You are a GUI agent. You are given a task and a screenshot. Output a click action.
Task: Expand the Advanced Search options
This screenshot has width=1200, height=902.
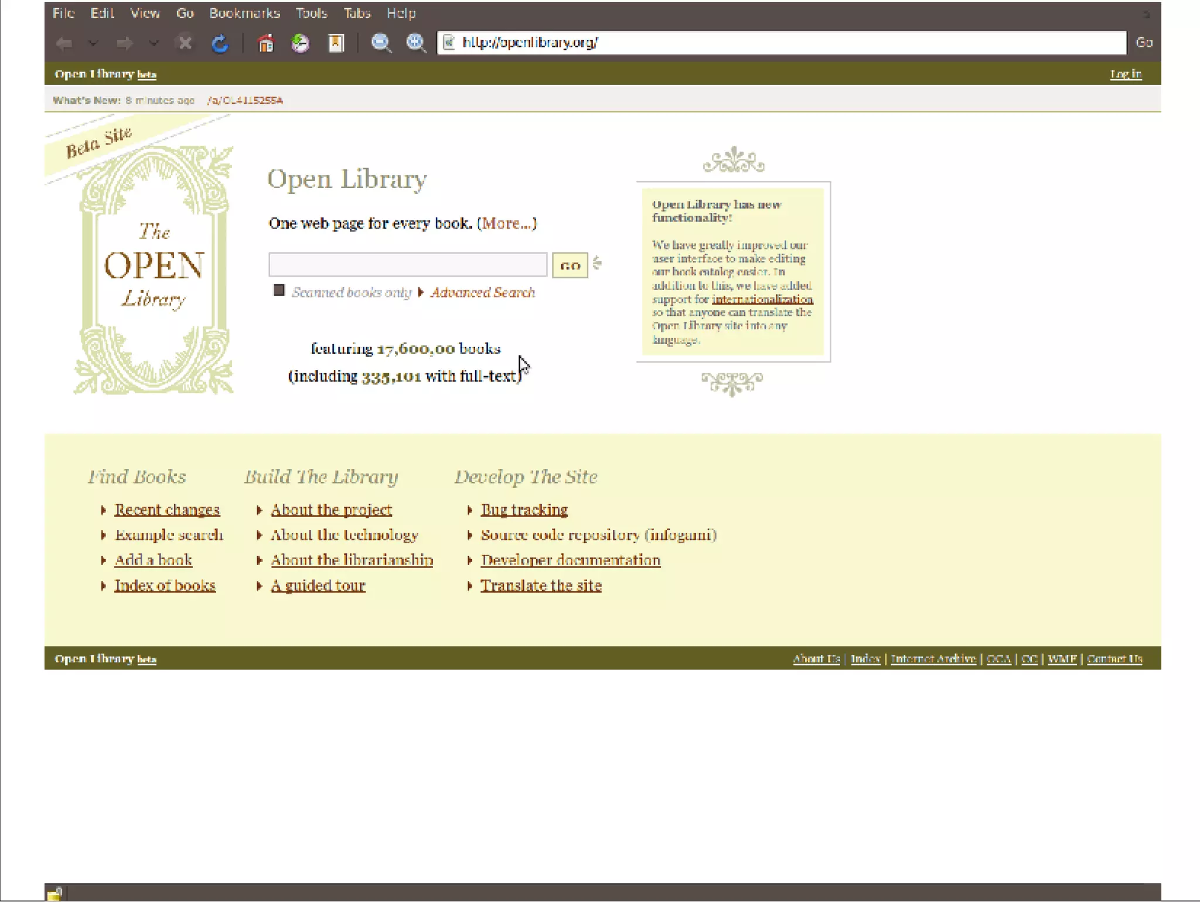click(x=482, y=292)
